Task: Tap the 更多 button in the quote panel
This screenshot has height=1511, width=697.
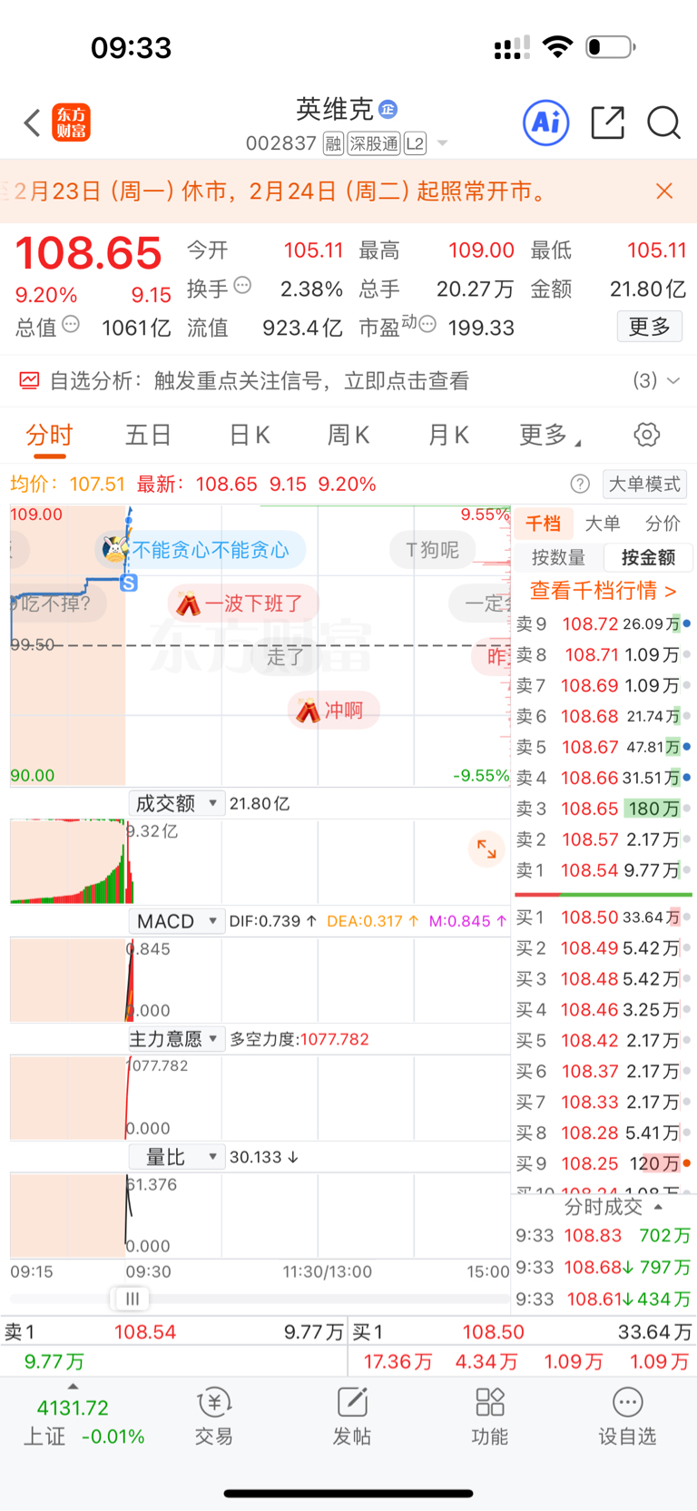Action: 650,327
